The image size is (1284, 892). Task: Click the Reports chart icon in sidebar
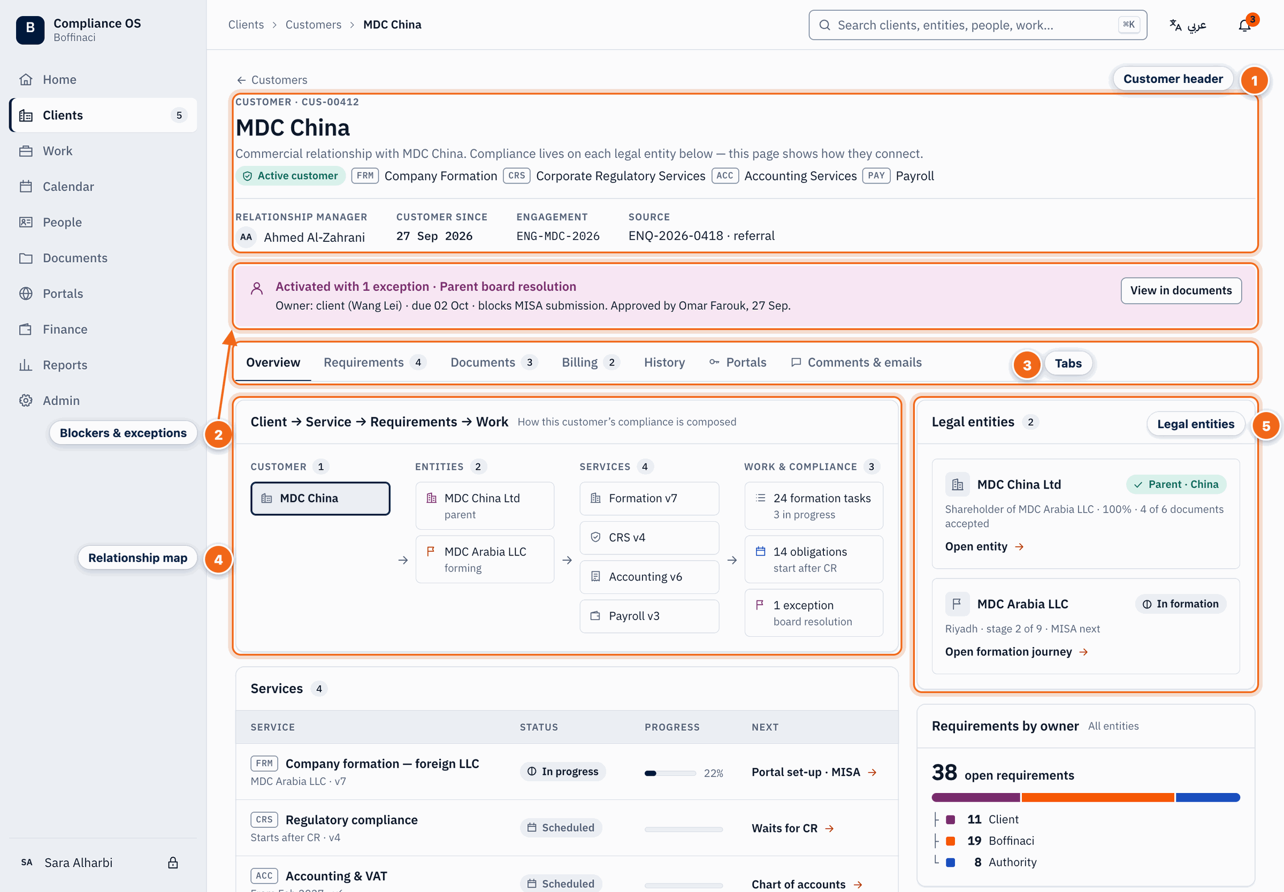[26, 365]
